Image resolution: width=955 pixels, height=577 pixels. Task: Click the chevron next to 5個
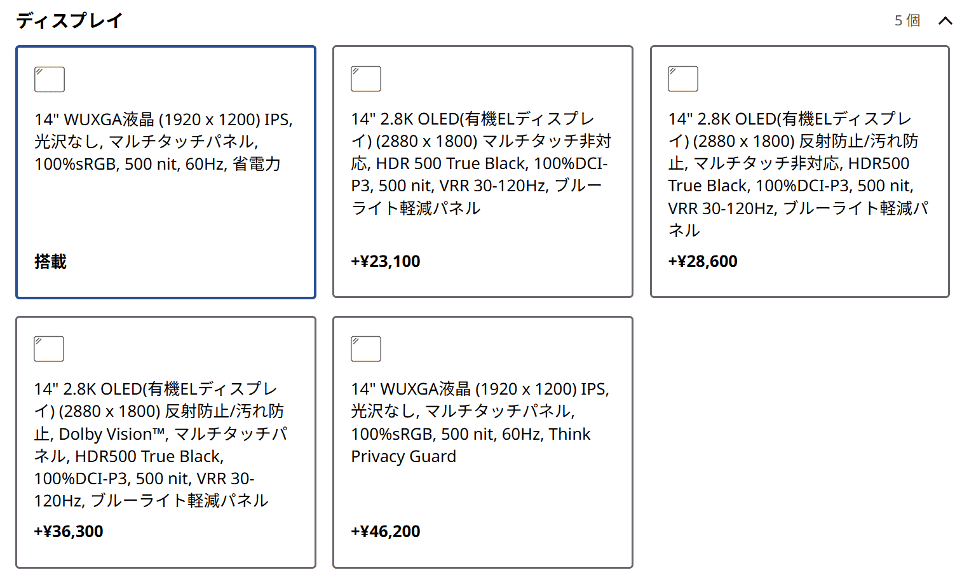944,21
